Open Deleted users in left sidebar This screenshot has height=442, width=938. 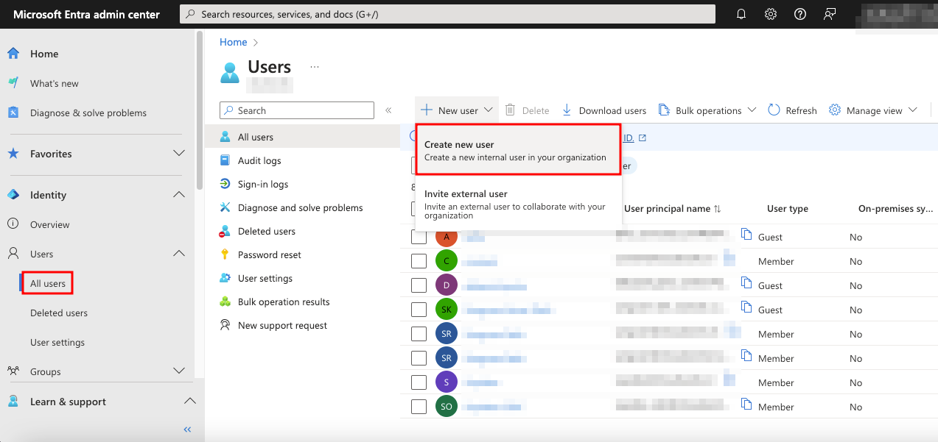(59, 313)
